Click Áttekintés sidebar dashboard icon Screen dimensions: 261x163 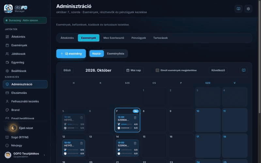[x=7, y=37]
